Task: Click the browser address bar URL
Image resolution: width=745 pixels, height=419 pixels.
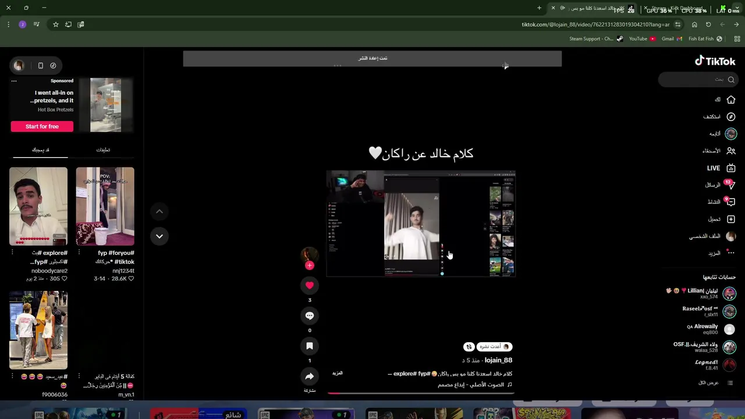Action: click(x=595, y=24)
